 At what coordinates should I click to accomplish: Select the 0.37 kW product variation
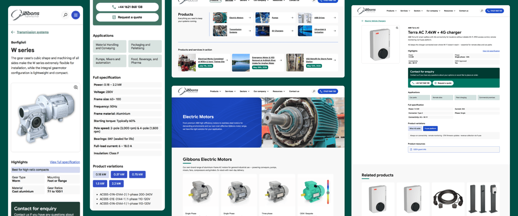[119, 175]
